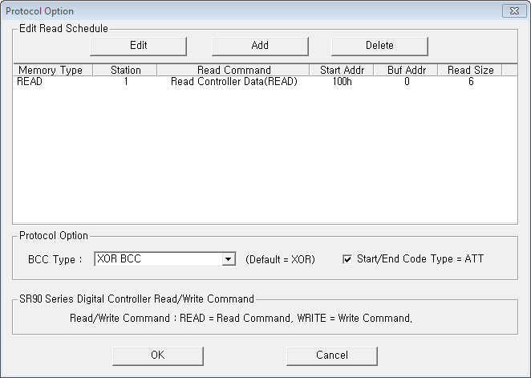Toggle Start/End Code Type = ATT checkbox
Viewport: 531px width, 378px height.
tap(347, 259)
